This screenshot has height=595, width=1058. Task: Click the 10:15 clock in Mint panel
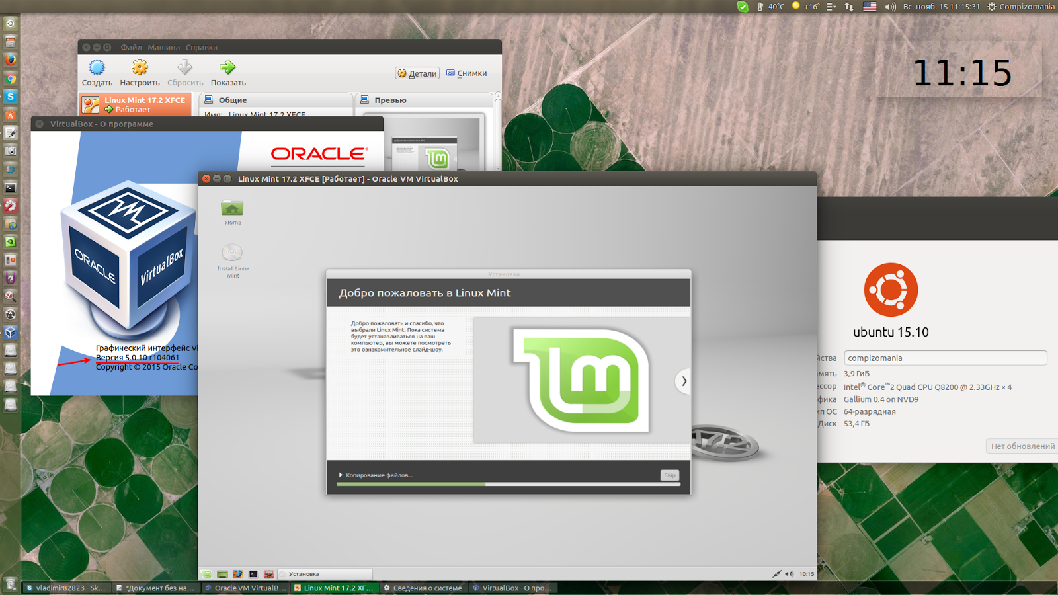click(x=806, y=574)
